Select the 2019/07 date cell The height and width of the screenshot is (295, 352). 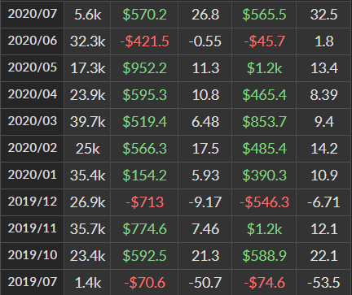click(33, 282)
